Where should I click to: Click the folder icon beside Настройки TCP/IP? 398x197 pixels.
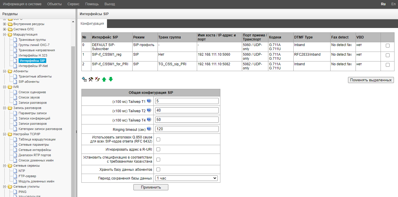tap(10, 134)
